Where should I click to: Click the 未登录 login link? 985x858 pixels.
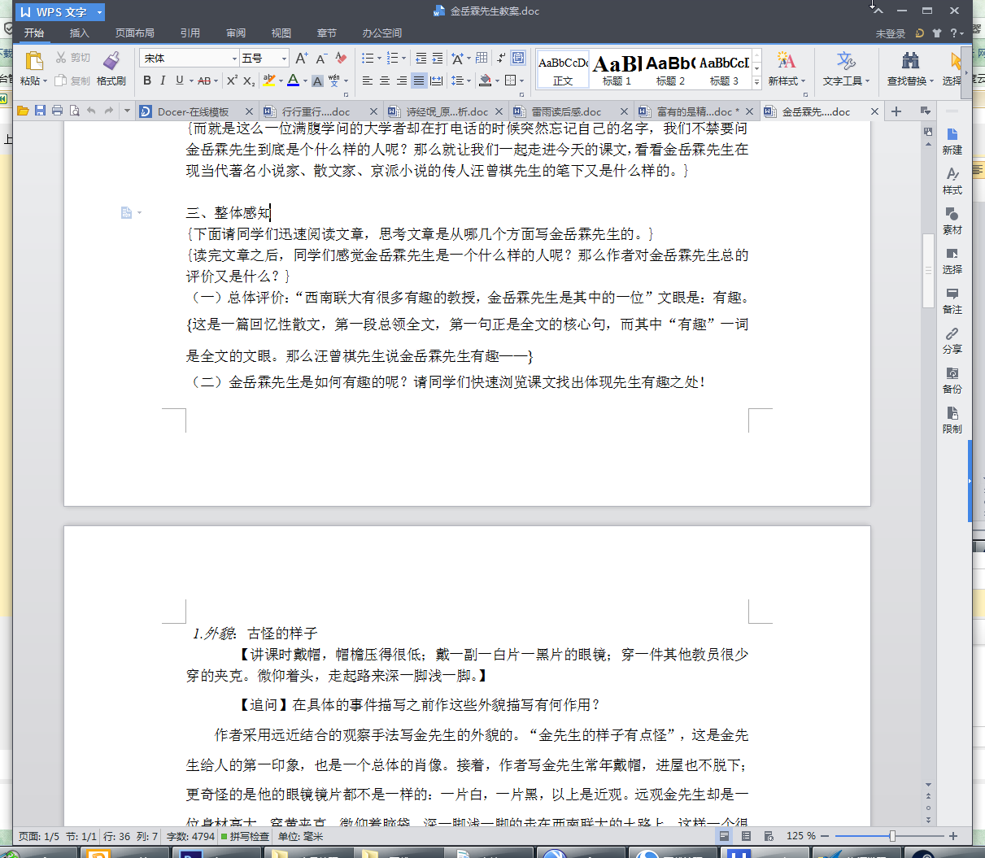click(891, 33)
